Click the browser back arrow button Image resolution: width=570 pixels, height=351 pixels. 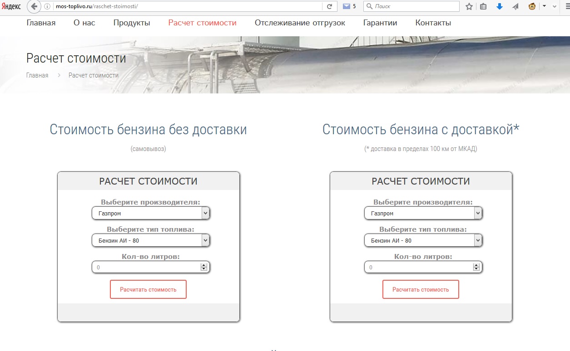pyautogui.click(x=33, y=6)
